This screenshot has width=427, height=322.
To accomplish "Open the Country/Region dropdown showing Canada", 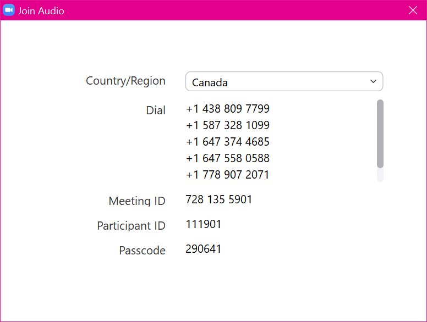I will (x=283, y=82).
